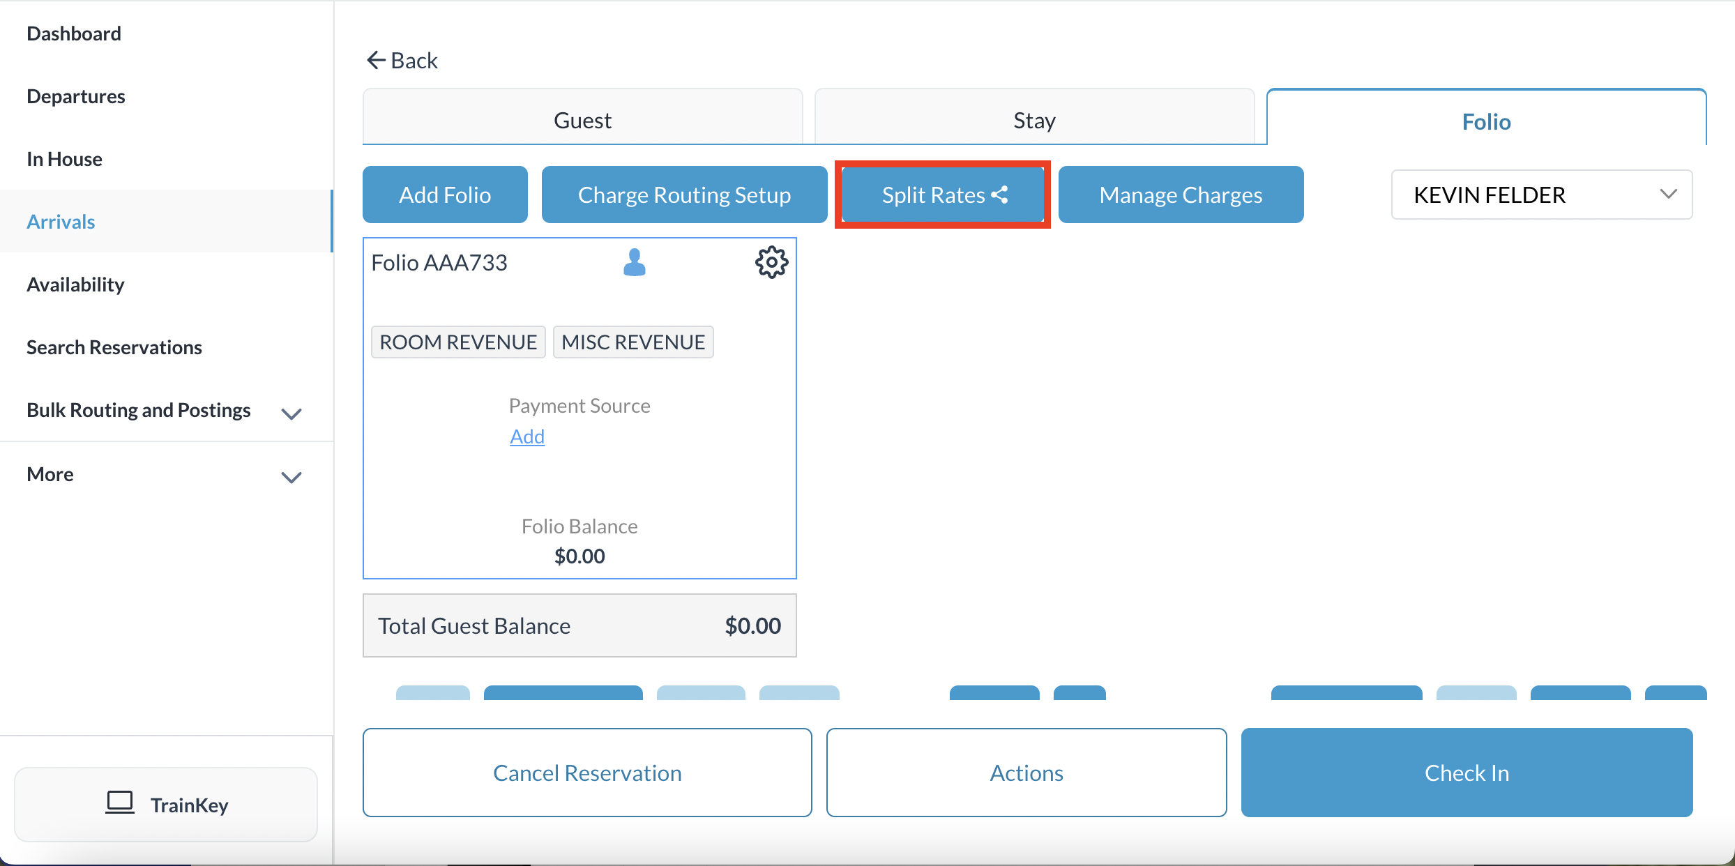1735x866 pixels.
Task: Click the Back arrow icon
Action: tap(376, 61)
